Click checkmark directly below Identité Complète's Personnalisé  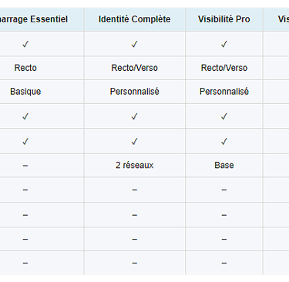[134, 116]
